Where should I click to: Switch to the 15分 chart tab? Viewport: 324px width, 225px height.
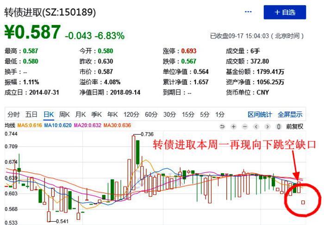pyautogui.click(x=188, y=114)
